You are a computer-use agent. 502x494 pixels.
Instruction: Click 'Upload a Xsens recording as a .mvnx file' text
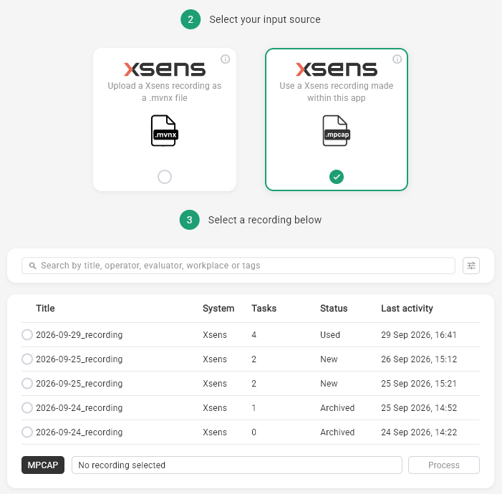[x=165, y=92]
